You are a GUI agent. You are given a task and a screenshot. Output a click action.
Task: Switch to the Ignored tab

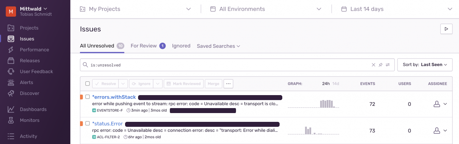tap(181, 46)
